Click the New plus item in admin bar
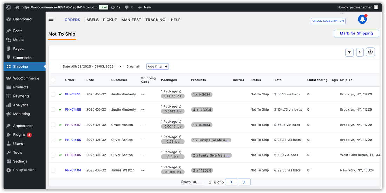 (x=144, y=7)
